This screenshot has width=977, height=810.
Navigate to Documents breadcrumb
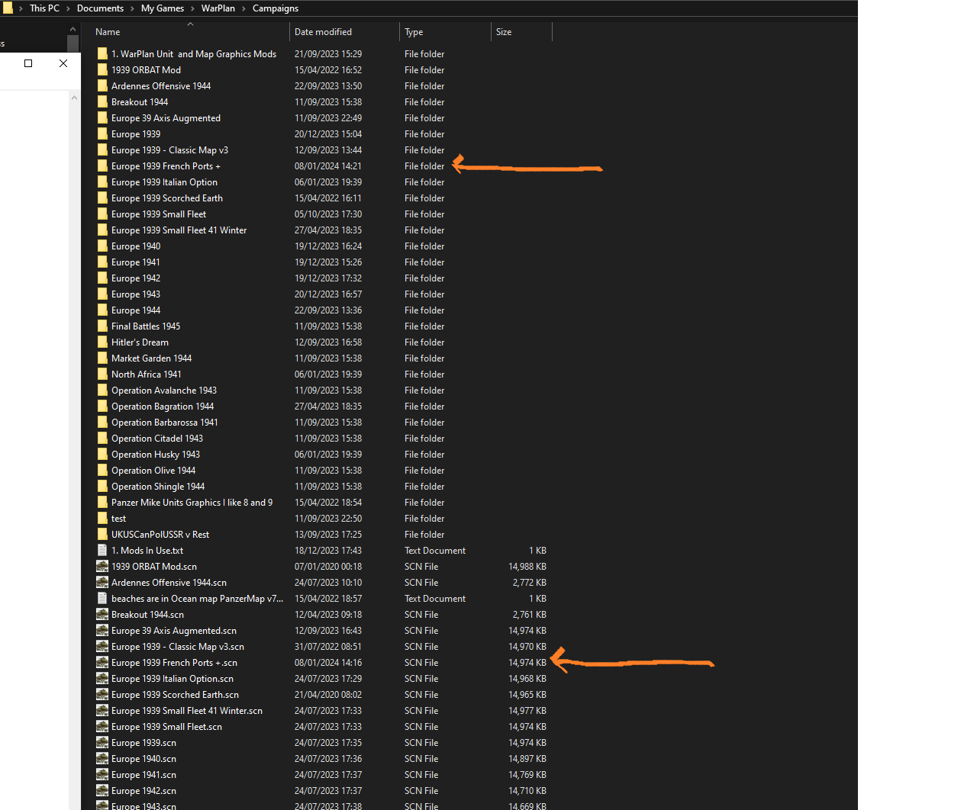coord(100,8)
